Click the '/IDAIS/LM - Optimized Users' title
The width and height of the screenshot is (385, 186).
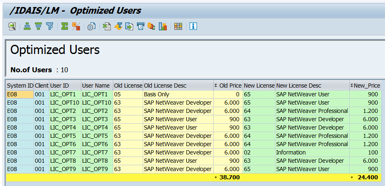75,10
